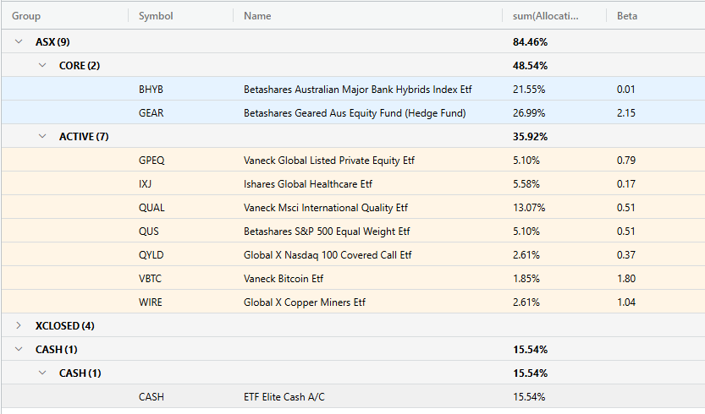Collapse the nested CASH (1) subgroup chevron

point(42,373)
